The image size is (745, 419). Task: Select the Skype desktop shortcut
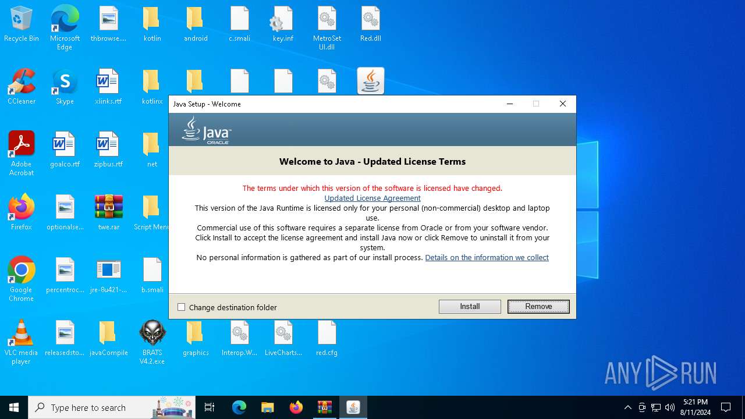click(x=65, y=87)
